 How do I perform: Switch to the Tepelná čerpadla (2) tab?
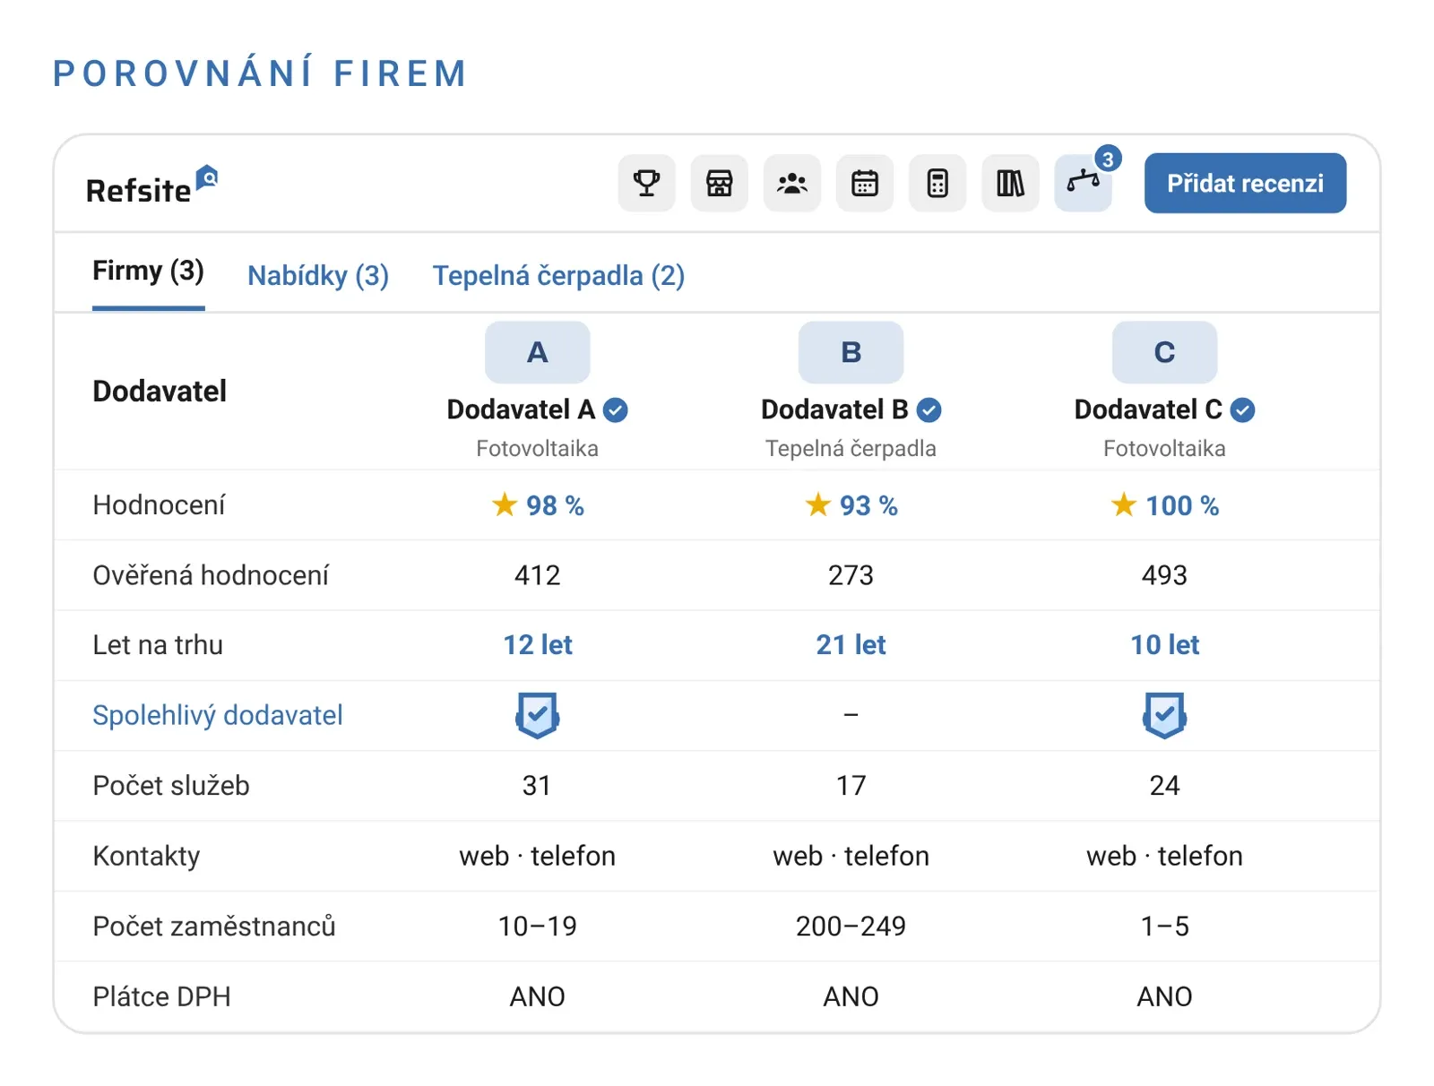click(558, 275)
